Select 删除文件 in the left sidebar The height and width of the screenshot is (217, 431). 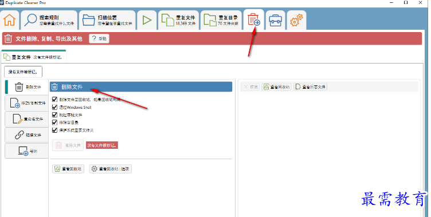point(27,87)
